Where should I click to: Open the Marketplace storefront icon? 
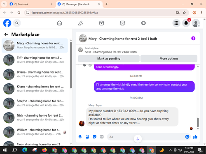pos(122,23)
